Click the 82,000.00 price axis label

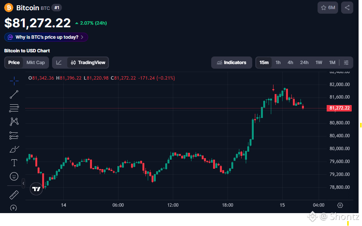click(x=339, y=85)
